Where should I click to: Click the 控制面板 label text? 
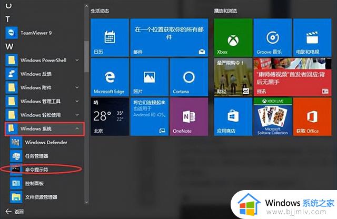34,183
